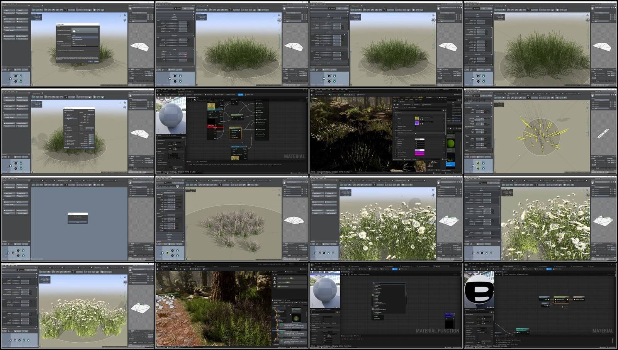Click the Unreal Engine logo in second-row material editor
The image size is (618, 350).
click(158, 91)
